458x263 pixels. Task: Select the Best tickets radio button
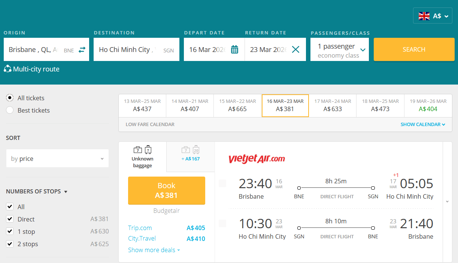click(x=9, y=110)
